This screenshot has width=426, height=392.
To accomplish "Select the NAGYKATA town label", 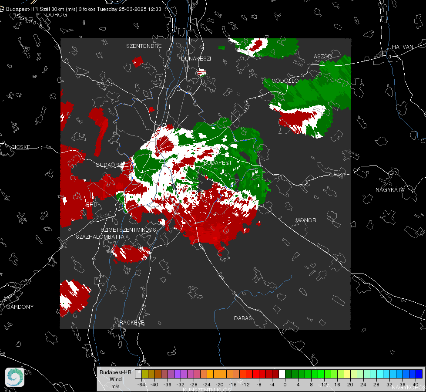I will point(390,189).
